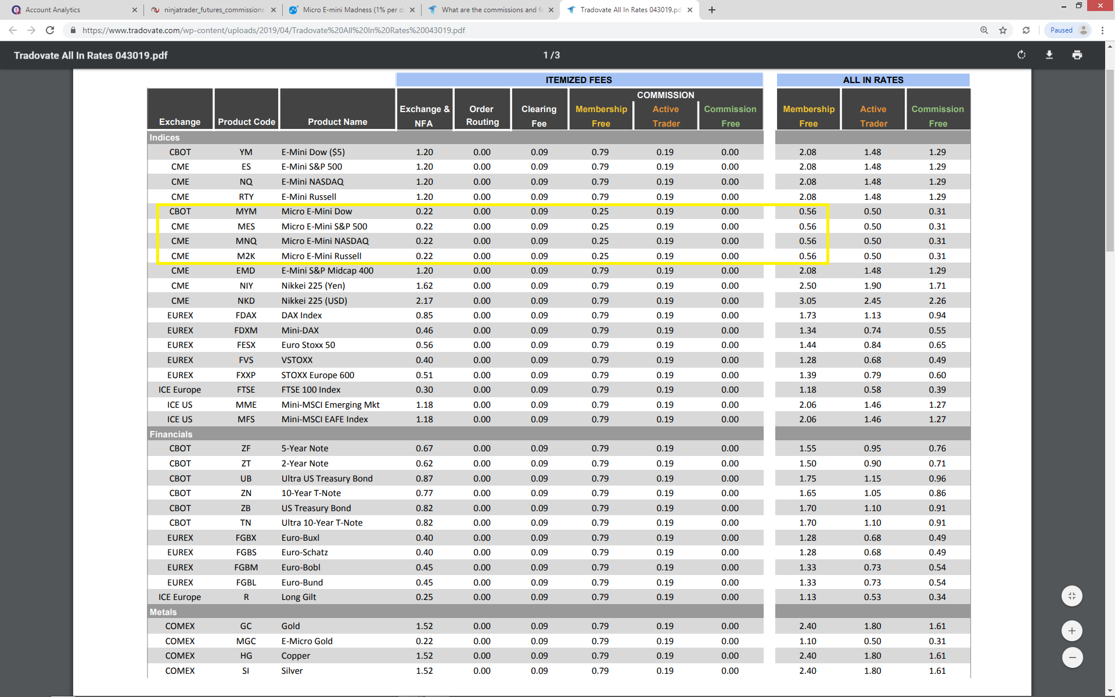The image size is (1115, 697).
Task: Print the PDF document
Action: pyautogui.click(x=1077, y=55)
